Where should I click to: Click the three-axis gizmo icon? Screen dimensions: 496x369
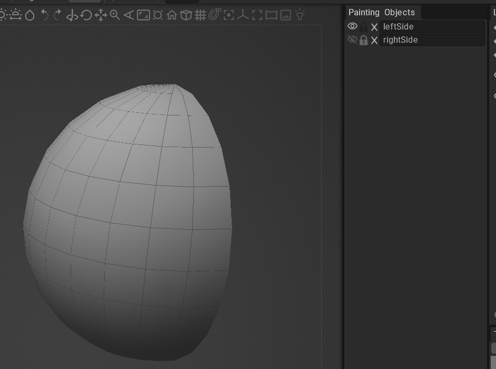point(243,15)
